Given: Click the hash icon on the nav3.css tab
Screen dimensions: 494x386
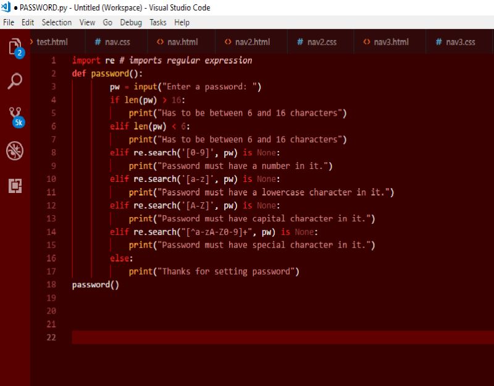Looking at the screenshot, I should pyautogui.click(x=438, y=41).
